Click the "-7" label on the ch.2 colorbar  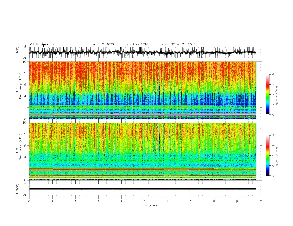click(x=273, y=176)
